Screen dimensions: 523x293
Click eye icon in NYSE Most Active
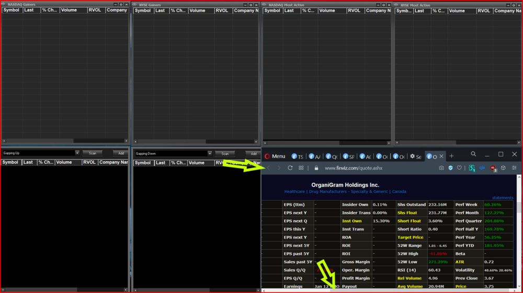coord(396,5)
